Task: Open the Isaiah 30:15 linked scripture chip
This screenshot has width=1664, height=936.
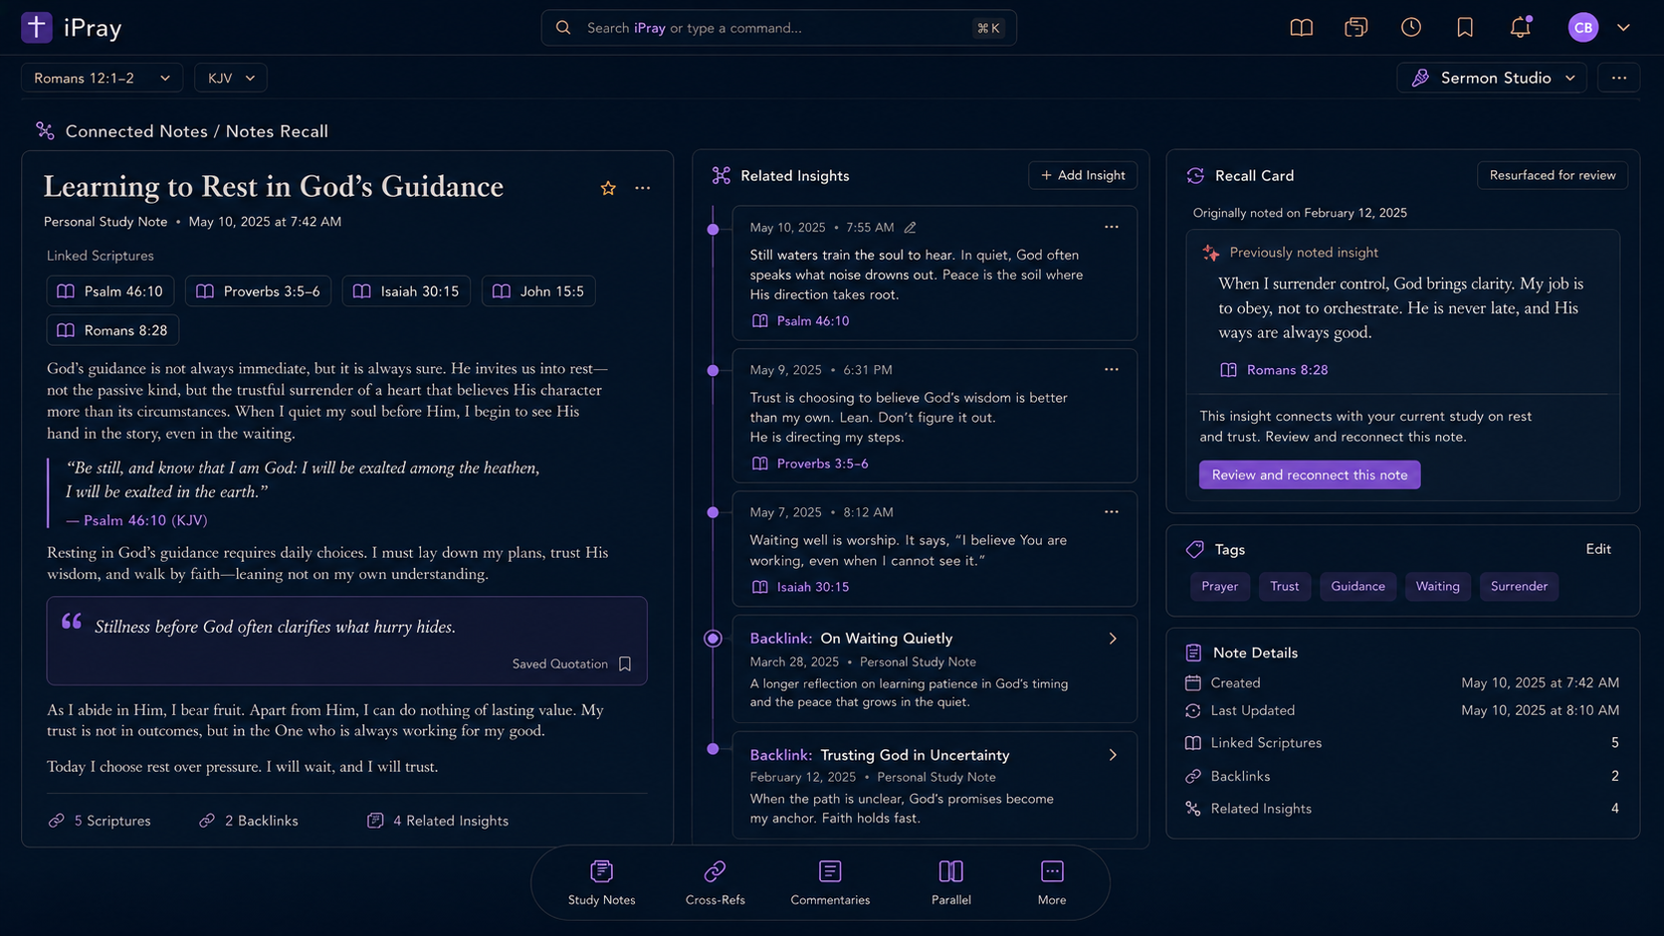Action: pyautogui.click(x=406, y=291)
